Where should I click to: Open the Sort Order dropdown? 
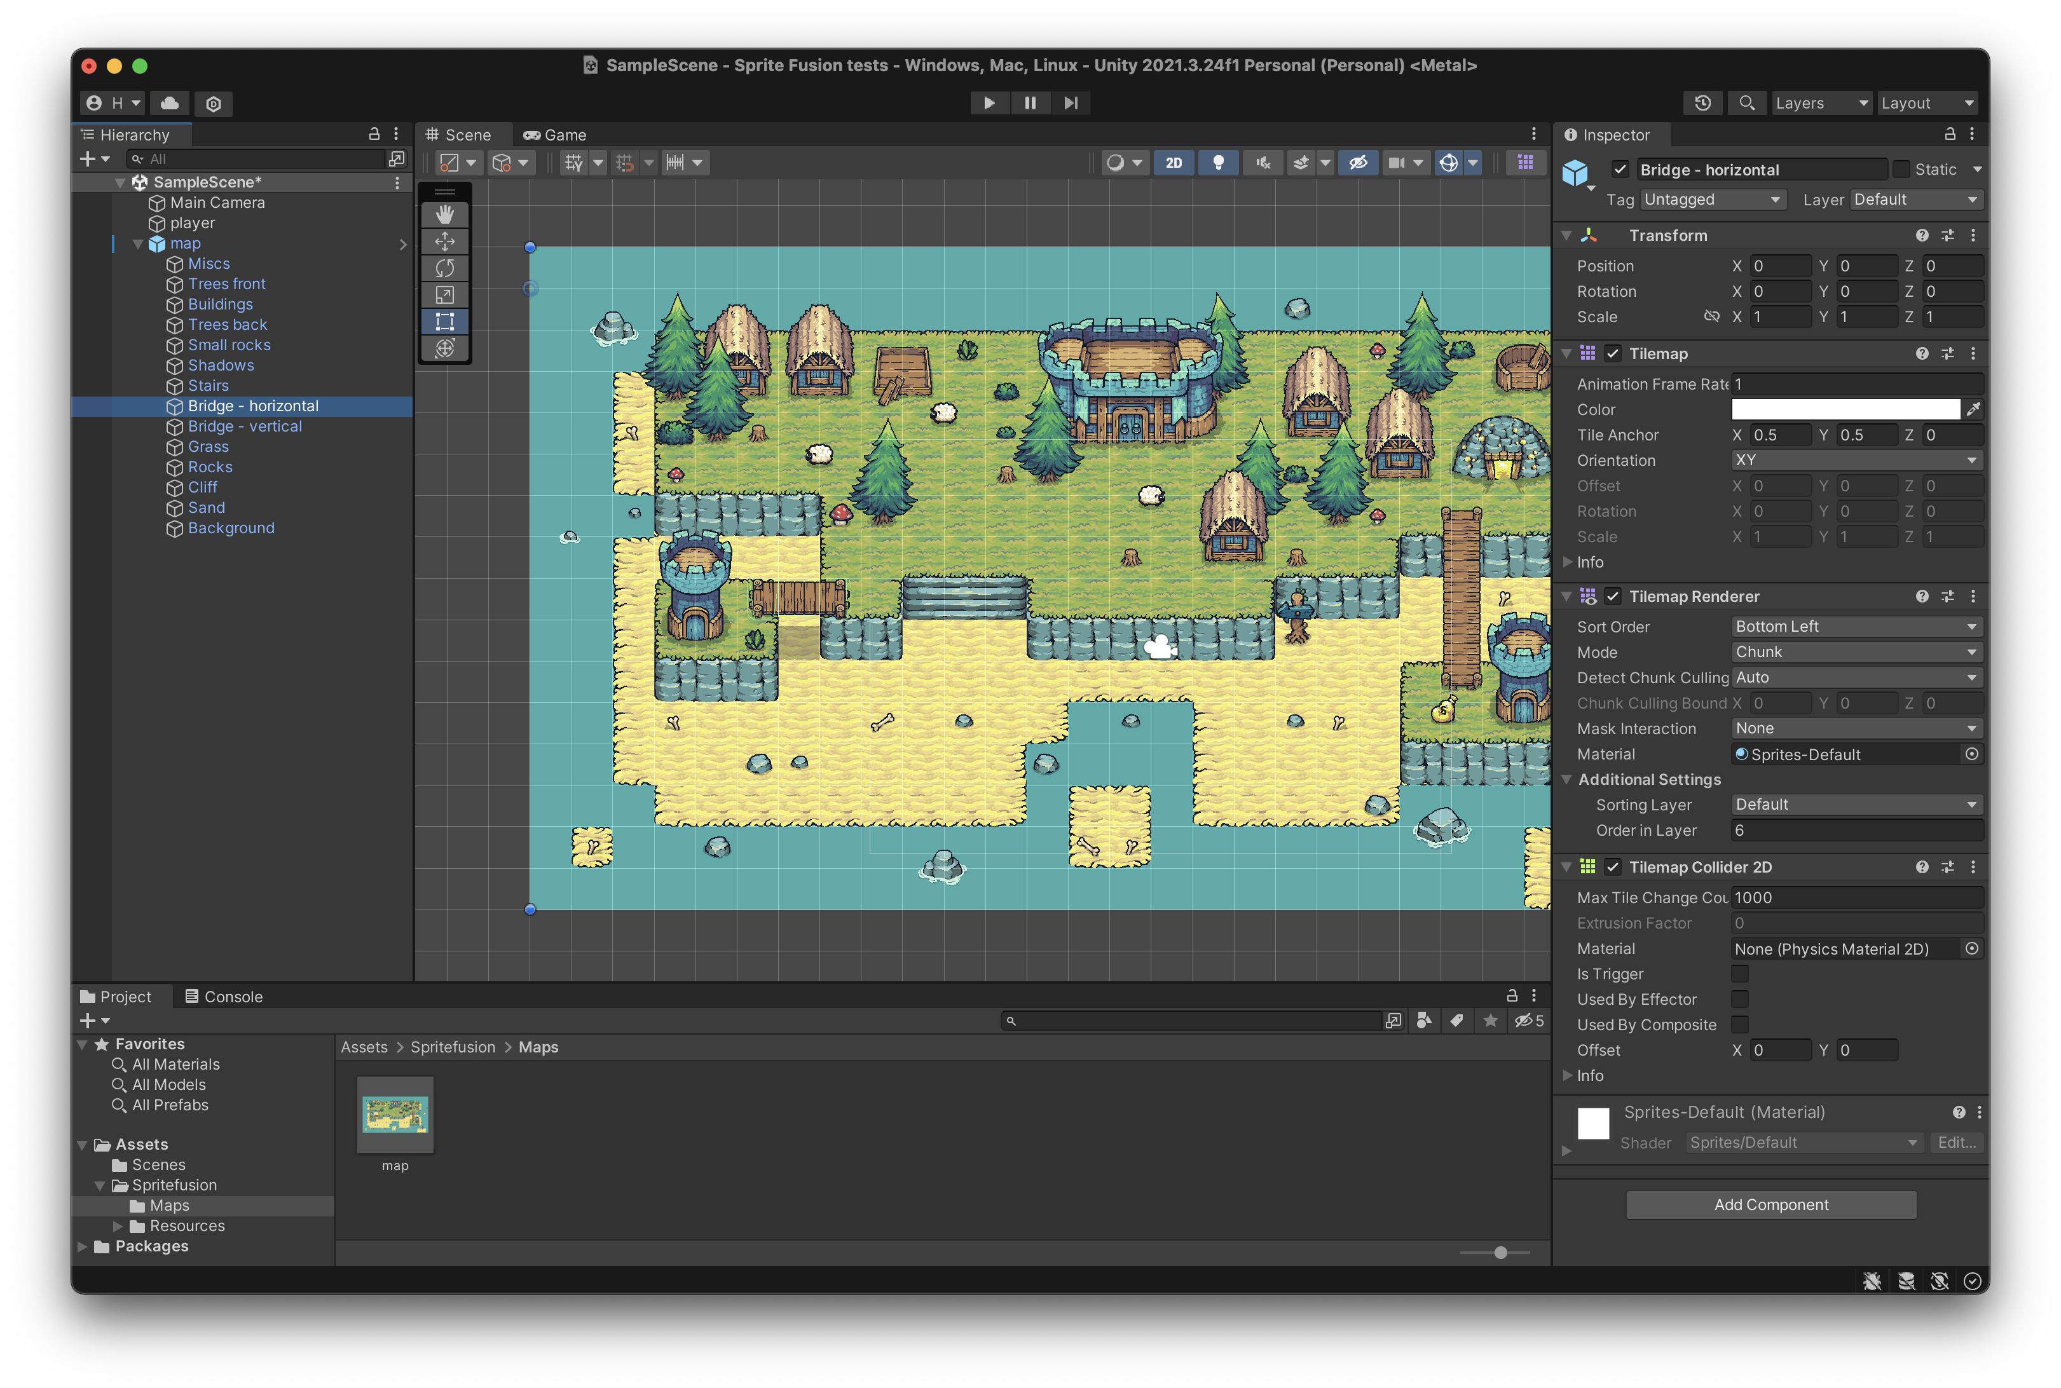pyautogui.click(x=1856, y=627)
